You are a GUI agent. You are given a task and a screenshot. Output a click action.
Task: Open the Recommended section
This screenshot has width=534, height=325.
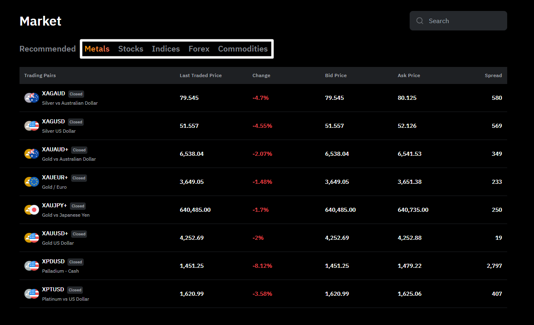coord(48,49)
